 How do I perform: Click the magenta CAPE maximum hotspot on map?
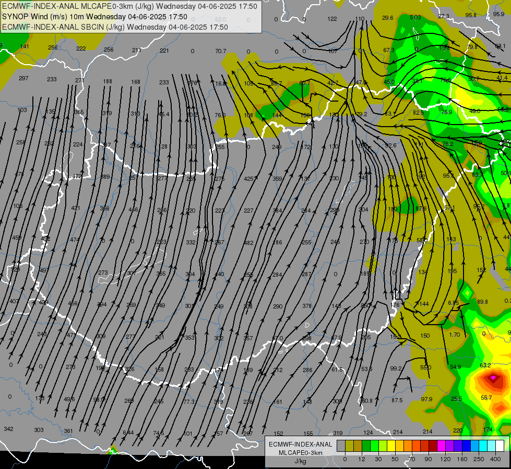(493, 377)
